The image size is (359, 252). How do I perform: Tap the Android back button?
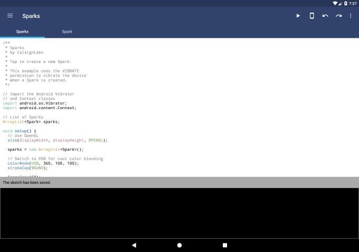click(x=134, y=245)
